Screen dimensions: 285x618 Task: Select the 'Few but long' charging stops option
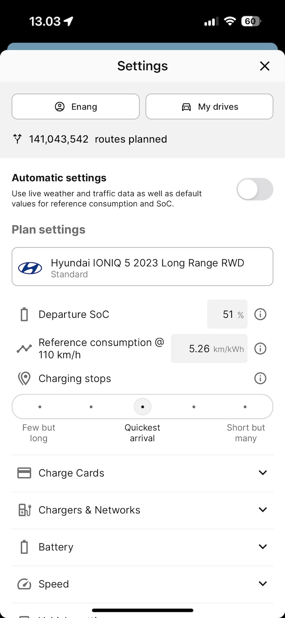tap(40, 407)
